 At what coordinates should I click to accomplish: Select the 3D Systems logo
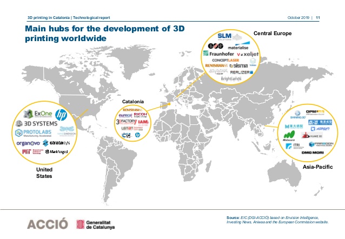pos(37,123)
